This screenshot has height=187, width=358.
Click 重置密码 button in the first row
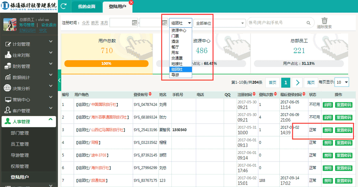(x=343, y=105)
